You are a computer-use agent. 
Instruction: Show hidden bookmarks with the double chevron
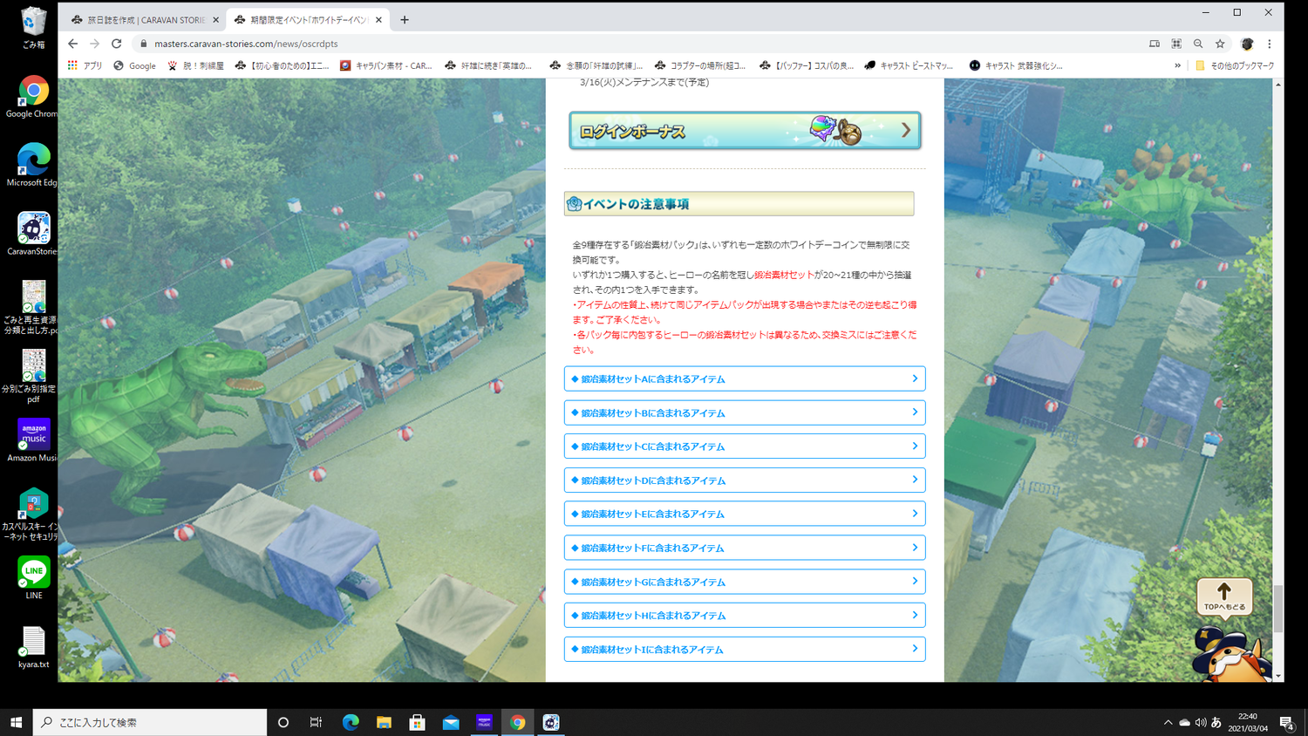point(1177,65)
